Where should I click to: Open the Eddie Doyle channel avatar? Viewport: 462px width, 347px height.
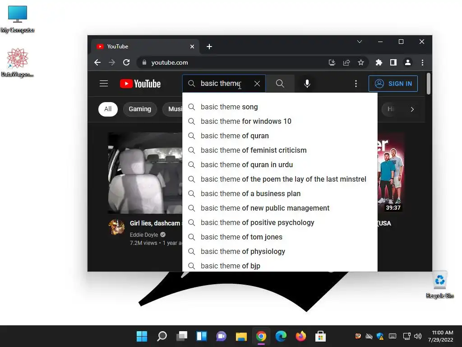[x=117, y=227]
